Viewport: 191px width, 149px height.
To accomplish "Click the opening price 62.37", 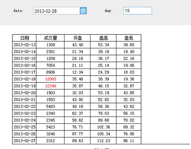I will click(78, 113).
